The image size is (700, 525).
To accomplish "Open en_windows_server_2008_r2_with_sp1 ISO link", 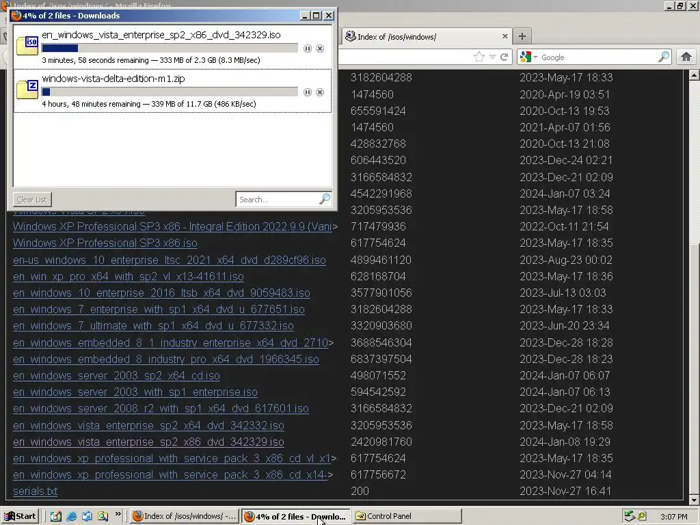I will tap(161, 409).
